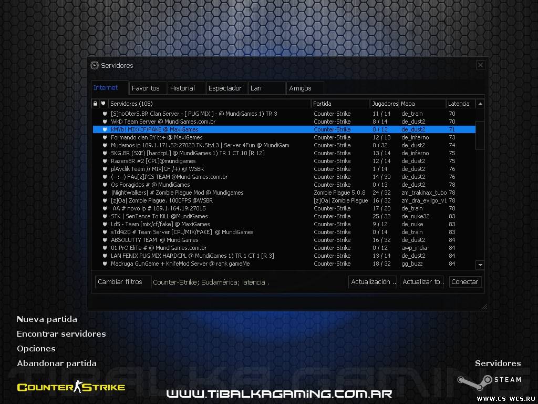Screen dimensions: 538x404
Task: Click shield icon of Mudamos ip row
Action: click(105, 145)
